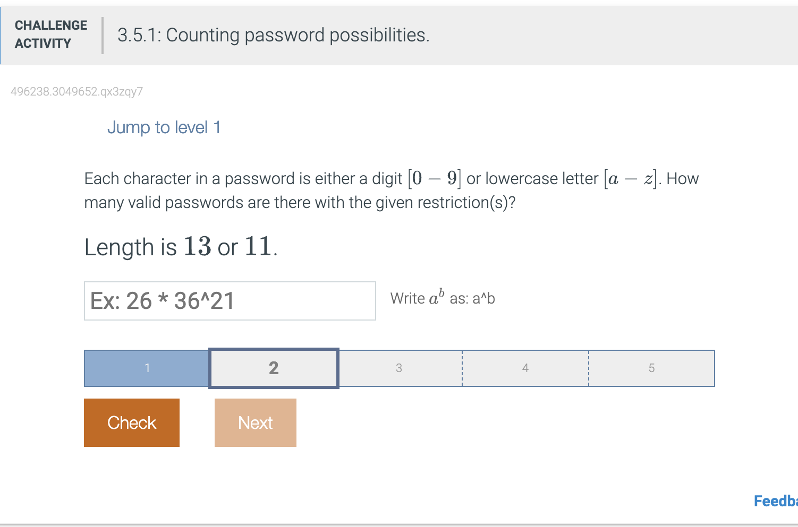Select level 4 in the progress bar
The width and height of the screenshot is (798, 527).
pos(525,368)
